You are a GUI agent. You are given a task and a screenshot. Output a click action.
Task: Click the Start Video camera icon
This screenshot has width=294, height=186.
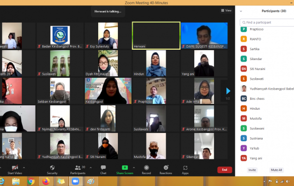(x=15, y=167)
